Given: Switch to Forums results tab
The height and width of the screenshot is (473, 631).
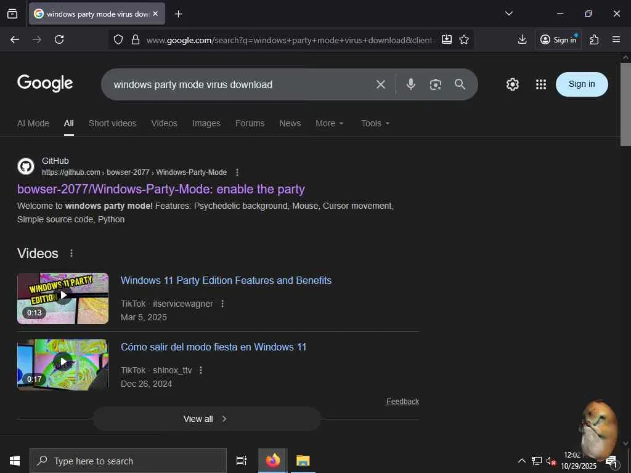Looking at the screenshot, I should coord(250,123).
